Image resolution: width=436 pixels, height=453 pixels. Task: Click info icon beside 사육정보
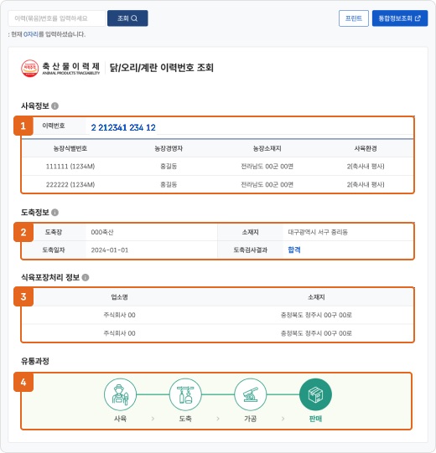pyautogui.click(x=54, y=106)
